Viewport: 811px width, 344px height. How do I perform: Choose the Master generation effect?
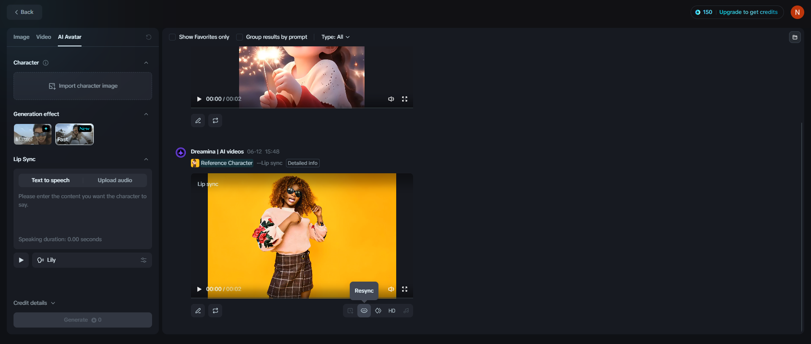pyautogui.click(x=33, y=134)
